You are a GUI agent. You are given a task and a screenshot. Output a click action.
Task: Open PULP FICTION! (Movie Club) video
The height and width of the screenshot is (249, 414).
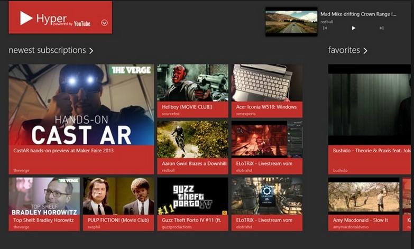(x=118, y=204)
